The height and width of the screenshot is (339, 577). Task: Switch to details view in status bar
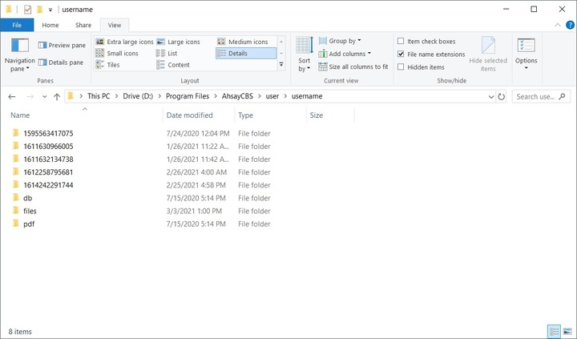click(x=555, y=332)
